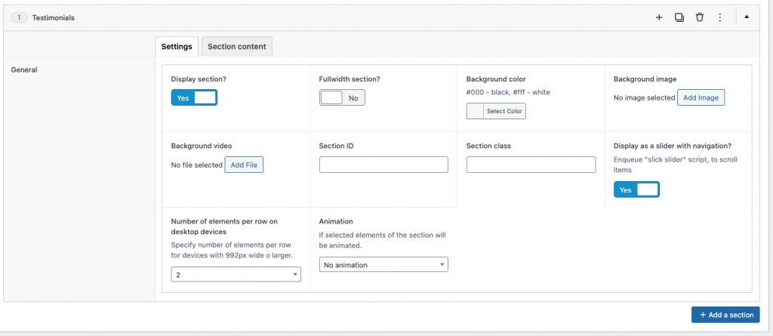Open the Animation dropdown
Image resolution: width=773 pixels, height=336 pixels.
tap(383, 264)
